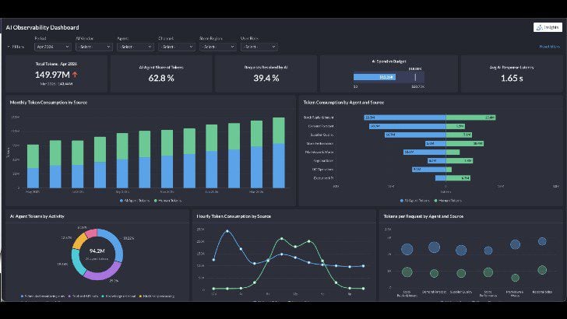The height and width of the screenshot is (319, 567).
Task: Click the Tokens per Request by Agent and Source title
Action: [423, 216]
